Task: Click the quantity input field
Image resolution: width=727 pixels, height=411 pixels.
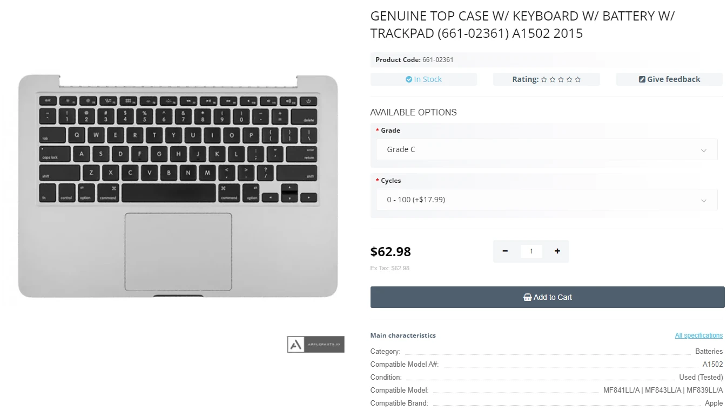Action: [x=531, y=251]
